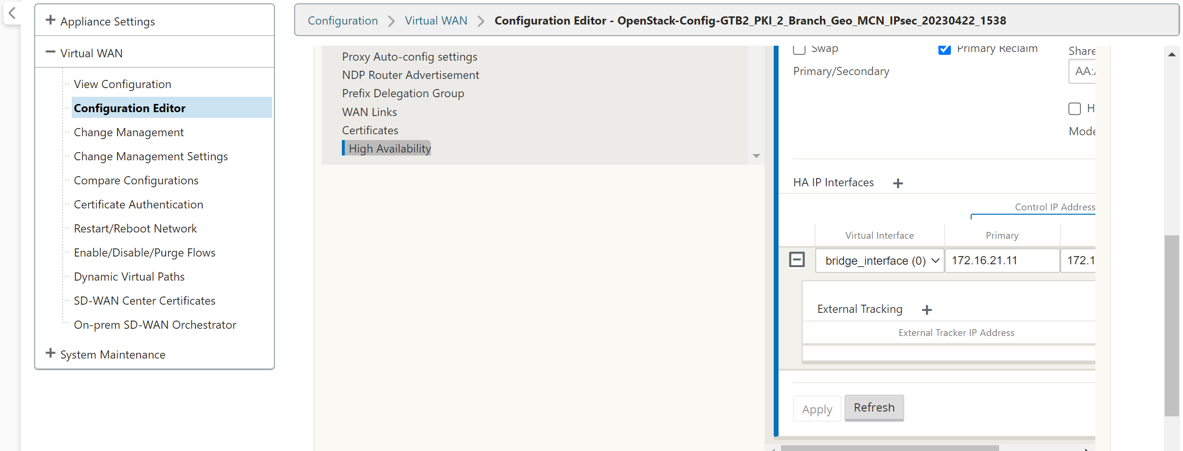Select Prefix Delegation Group
The width and height of the screenshot is (1183, 451).
click(x=403, y=93)
